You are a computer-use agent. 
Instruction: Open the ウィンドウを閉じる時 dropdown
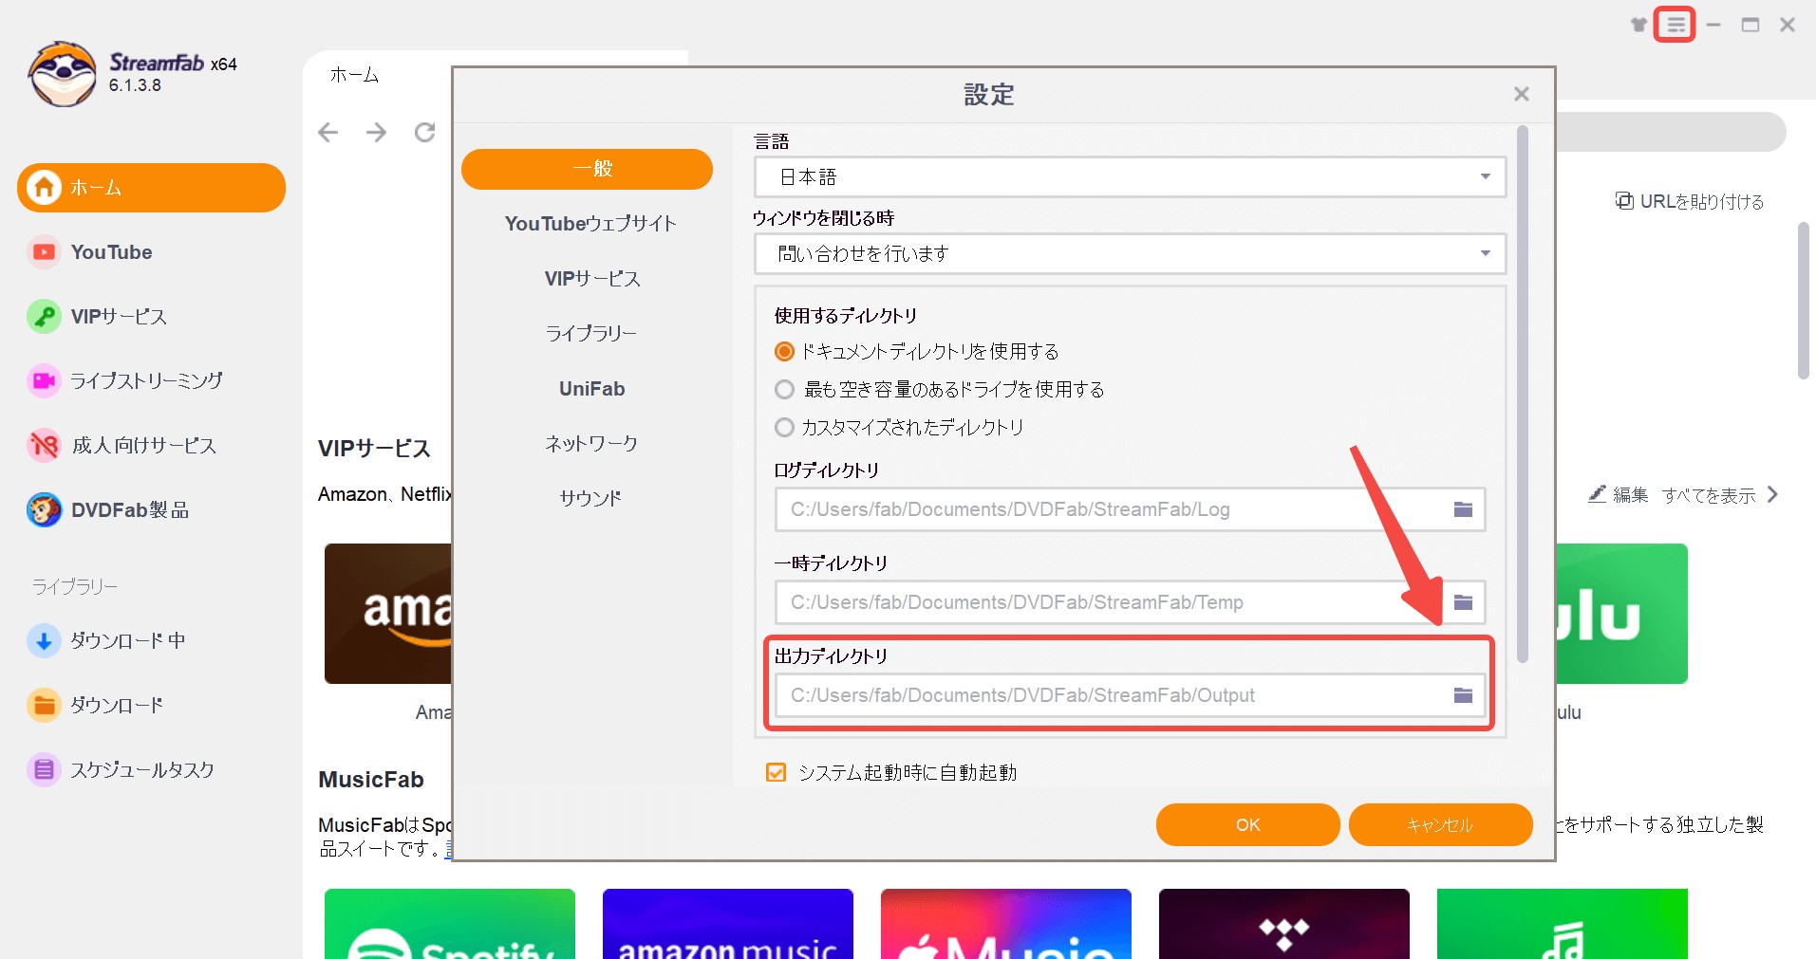coord(1130,254)
